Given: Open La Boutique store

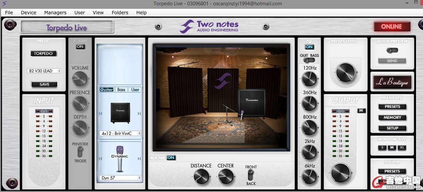Looking at the screenshot, I should coord(392,82).
